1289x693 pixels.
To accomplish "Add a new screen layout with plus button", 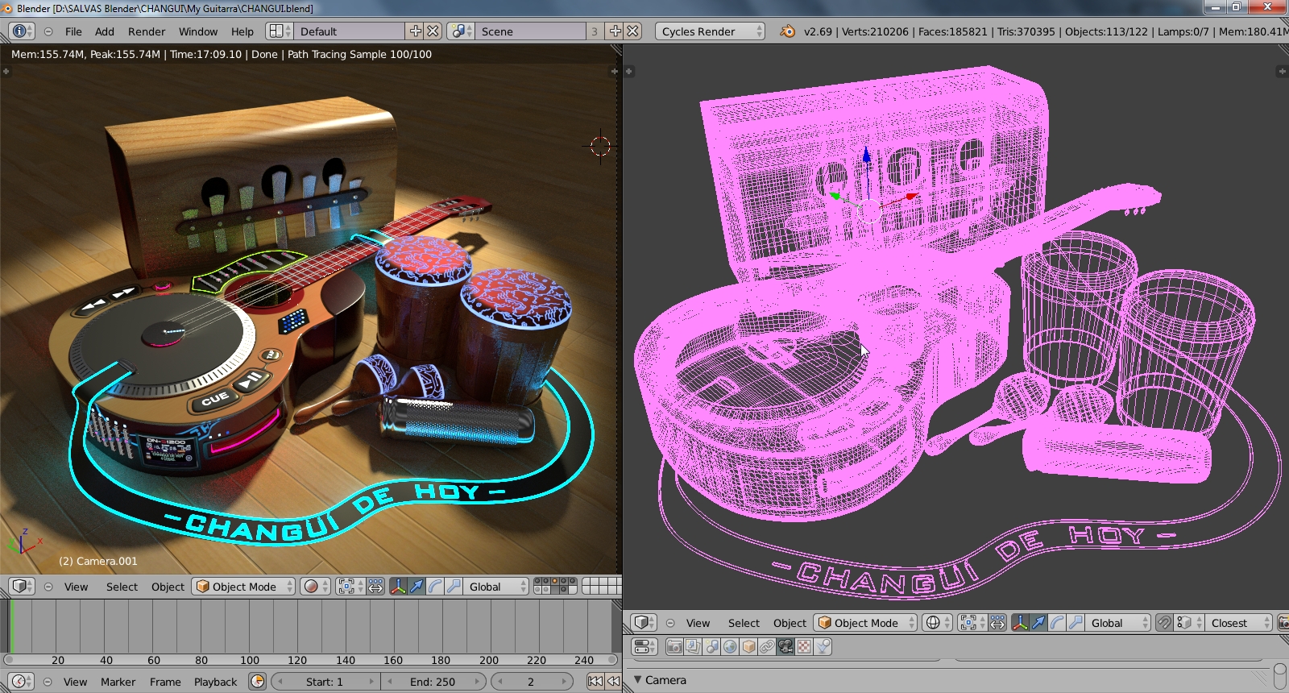I will coord(415,31).
